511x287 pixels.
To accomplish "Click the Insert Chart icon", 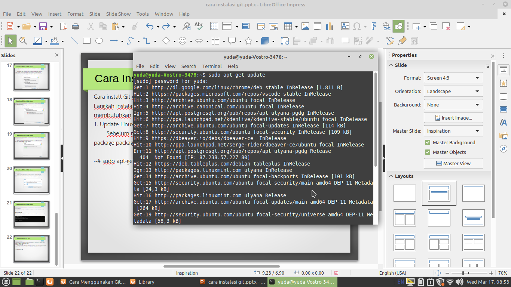I will pyautogui.click(x=330, y=27).
